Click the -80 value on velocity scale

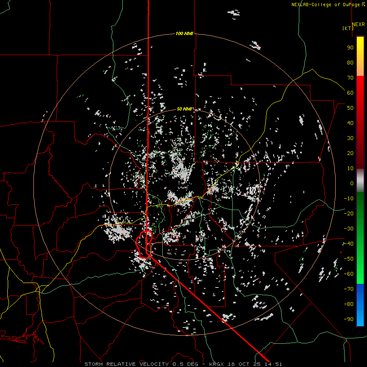(x=349, y=304)
